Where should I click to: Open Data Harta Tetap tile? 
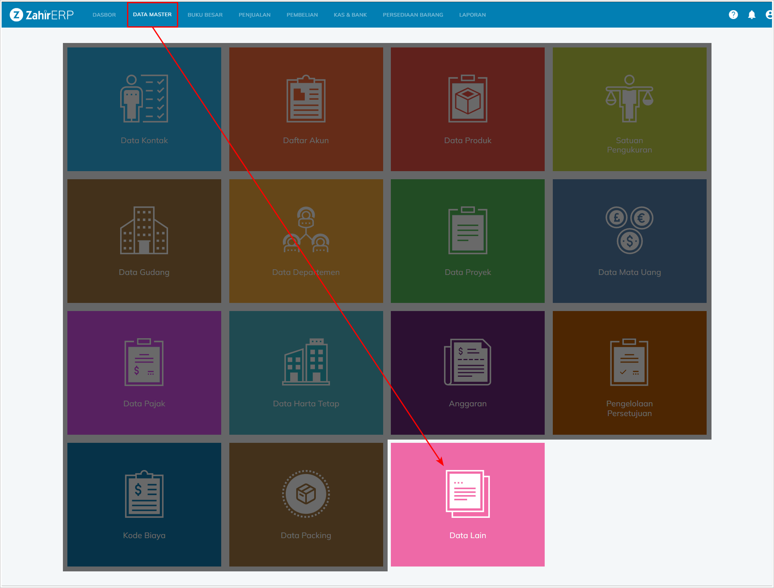click(x=306, y=372)
